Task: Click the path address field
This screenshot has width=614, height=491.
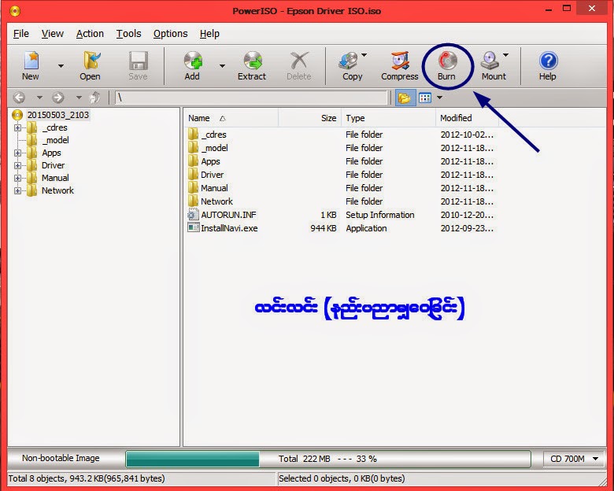Action: coord(250,98)
